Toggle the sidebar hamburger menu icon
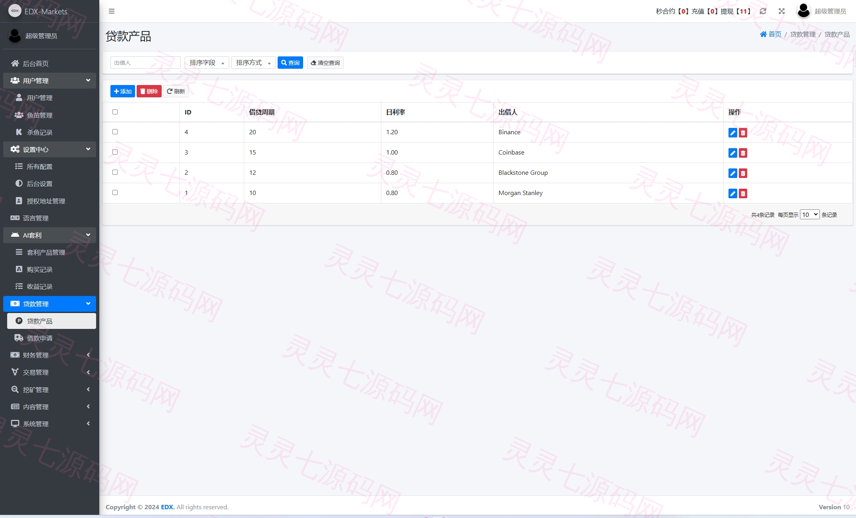Image resolution: width=856 pixels, height=518 pixels. [x=112, y=11]
